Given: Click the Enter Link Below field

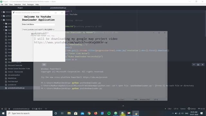Looking at the screenshot, I should pos(38,24).
